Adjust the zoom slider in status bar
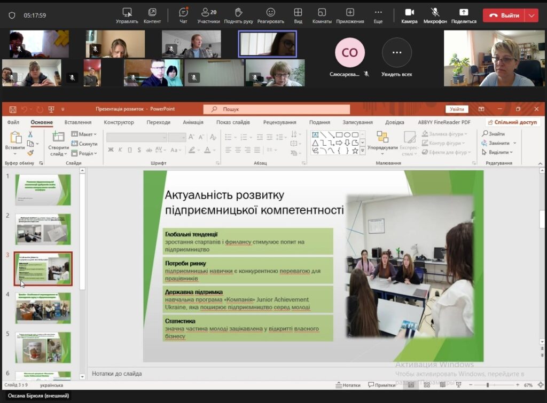Image resolution: width=547 pixels, height=403 pixels. point(487,385)
